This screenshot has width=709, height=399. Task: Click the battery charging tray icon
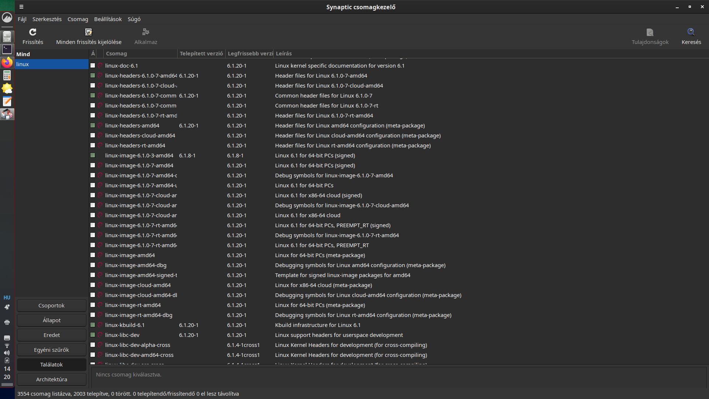tap(7, 360)
